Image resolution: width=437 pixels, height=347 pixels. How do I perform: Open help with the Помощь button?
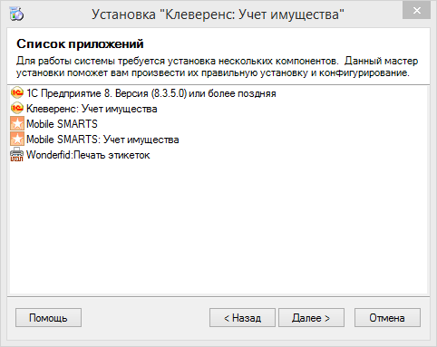point(48,318)
